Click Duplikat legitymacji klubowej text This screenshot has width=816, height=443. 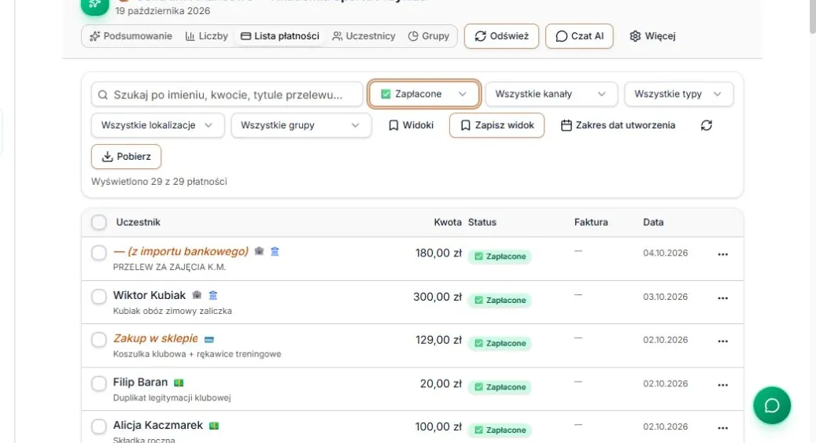(x=172, y=397)
